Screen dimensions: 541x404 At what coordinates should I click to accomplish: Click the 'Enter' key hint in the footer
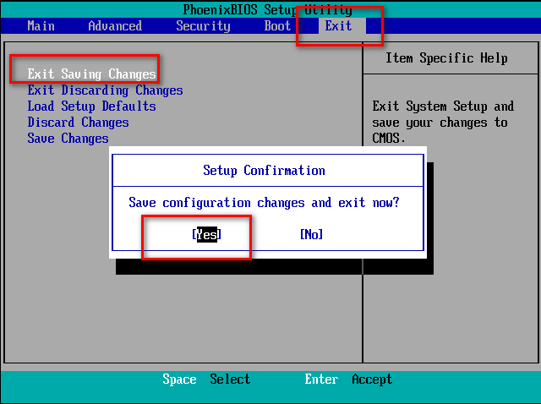click(321, 379)
